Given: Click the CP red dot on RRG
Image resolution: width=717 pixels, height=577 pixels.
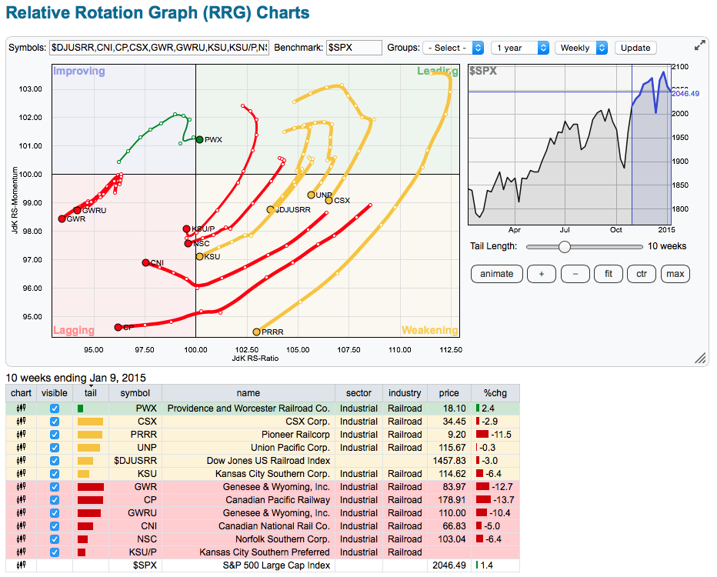Looking at the screenshot, I should pos(118,328).
